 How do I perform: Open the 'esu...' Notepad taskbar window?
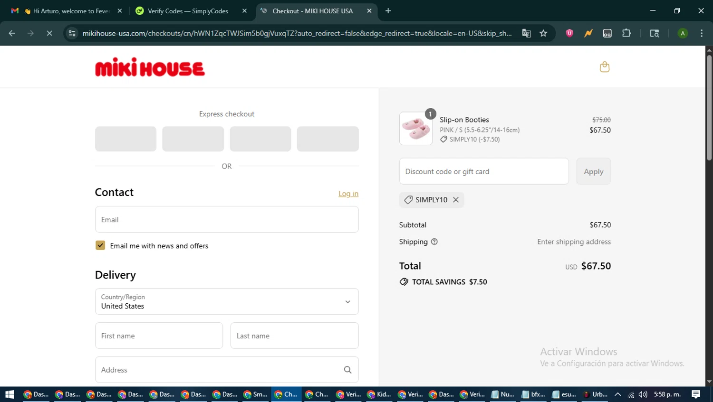[x=564, y=394]
